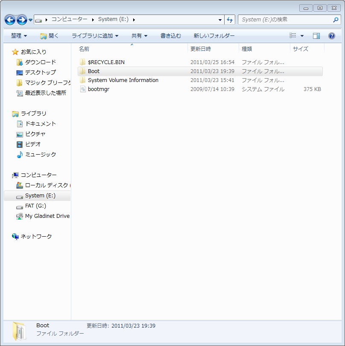Image resolution: width=345 pixels, height=346 pixels.
Task: Open the address bar history dropdown
Action: [x=220, y=20]
